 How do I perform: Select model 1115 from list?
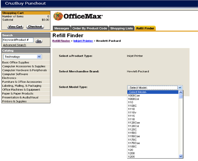pos(153,116)
